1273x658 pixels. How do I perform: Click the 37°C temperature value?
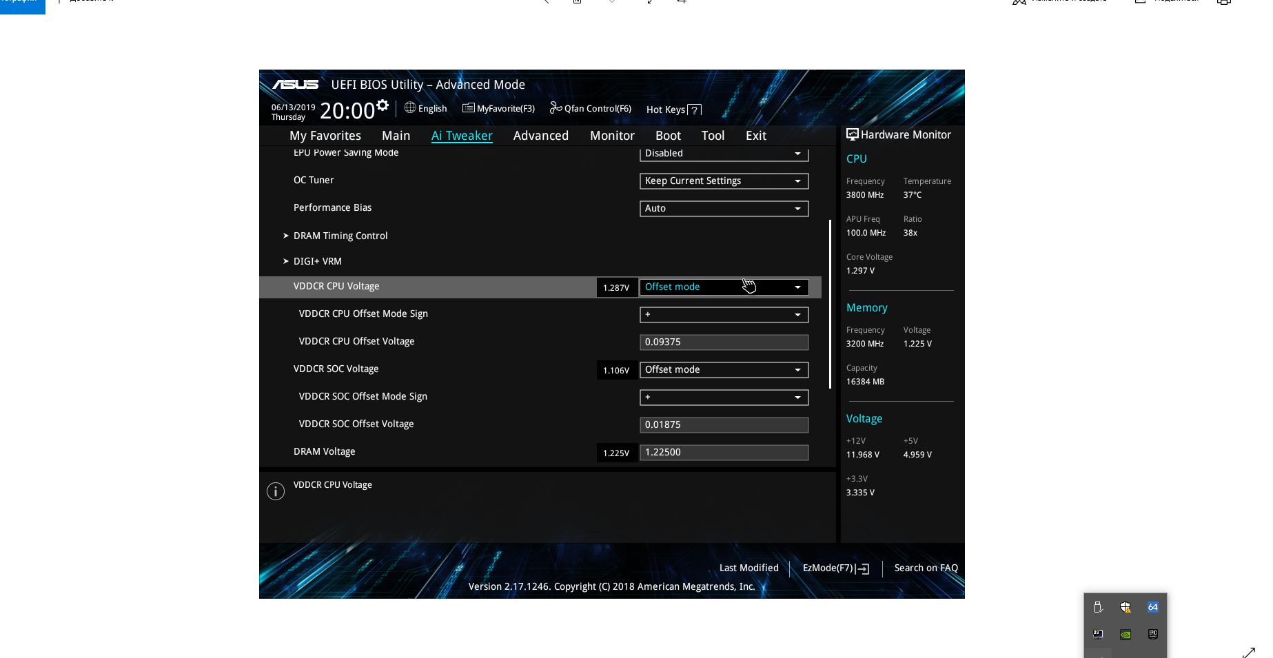point(913,195)
